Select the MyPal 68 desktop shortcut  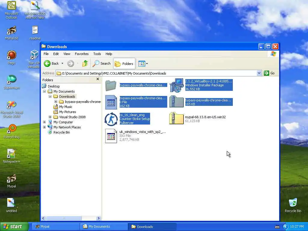11,33
